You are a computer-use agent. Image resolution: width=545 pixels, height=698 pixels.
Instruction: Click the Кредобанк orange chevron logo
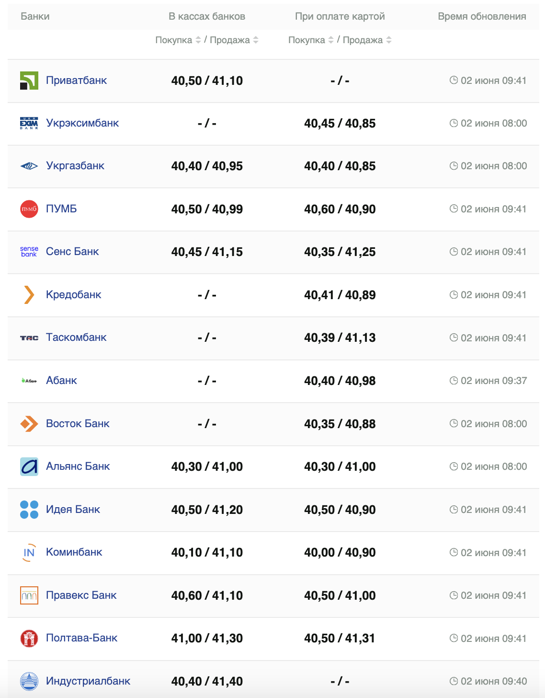29,295
